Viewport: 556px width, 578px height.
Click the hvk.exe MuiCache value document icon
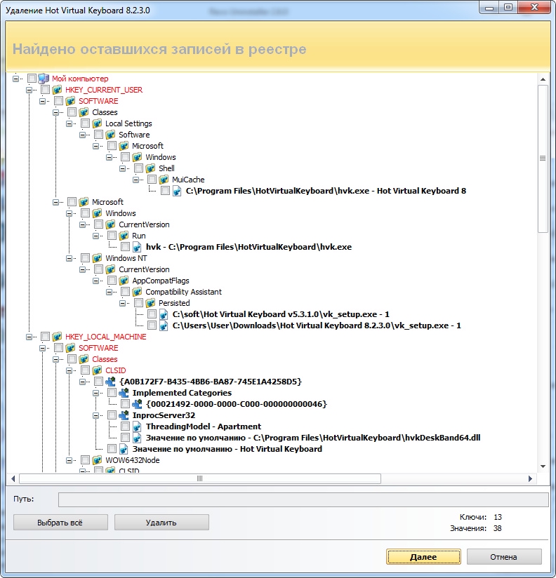point(177,191)
